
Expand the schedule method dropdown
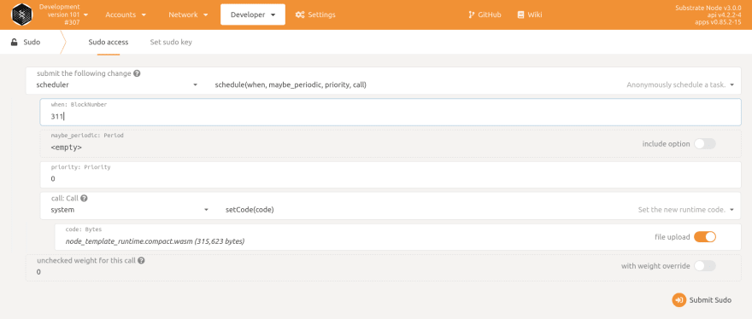pyautogui.click(x=473, y=84)
